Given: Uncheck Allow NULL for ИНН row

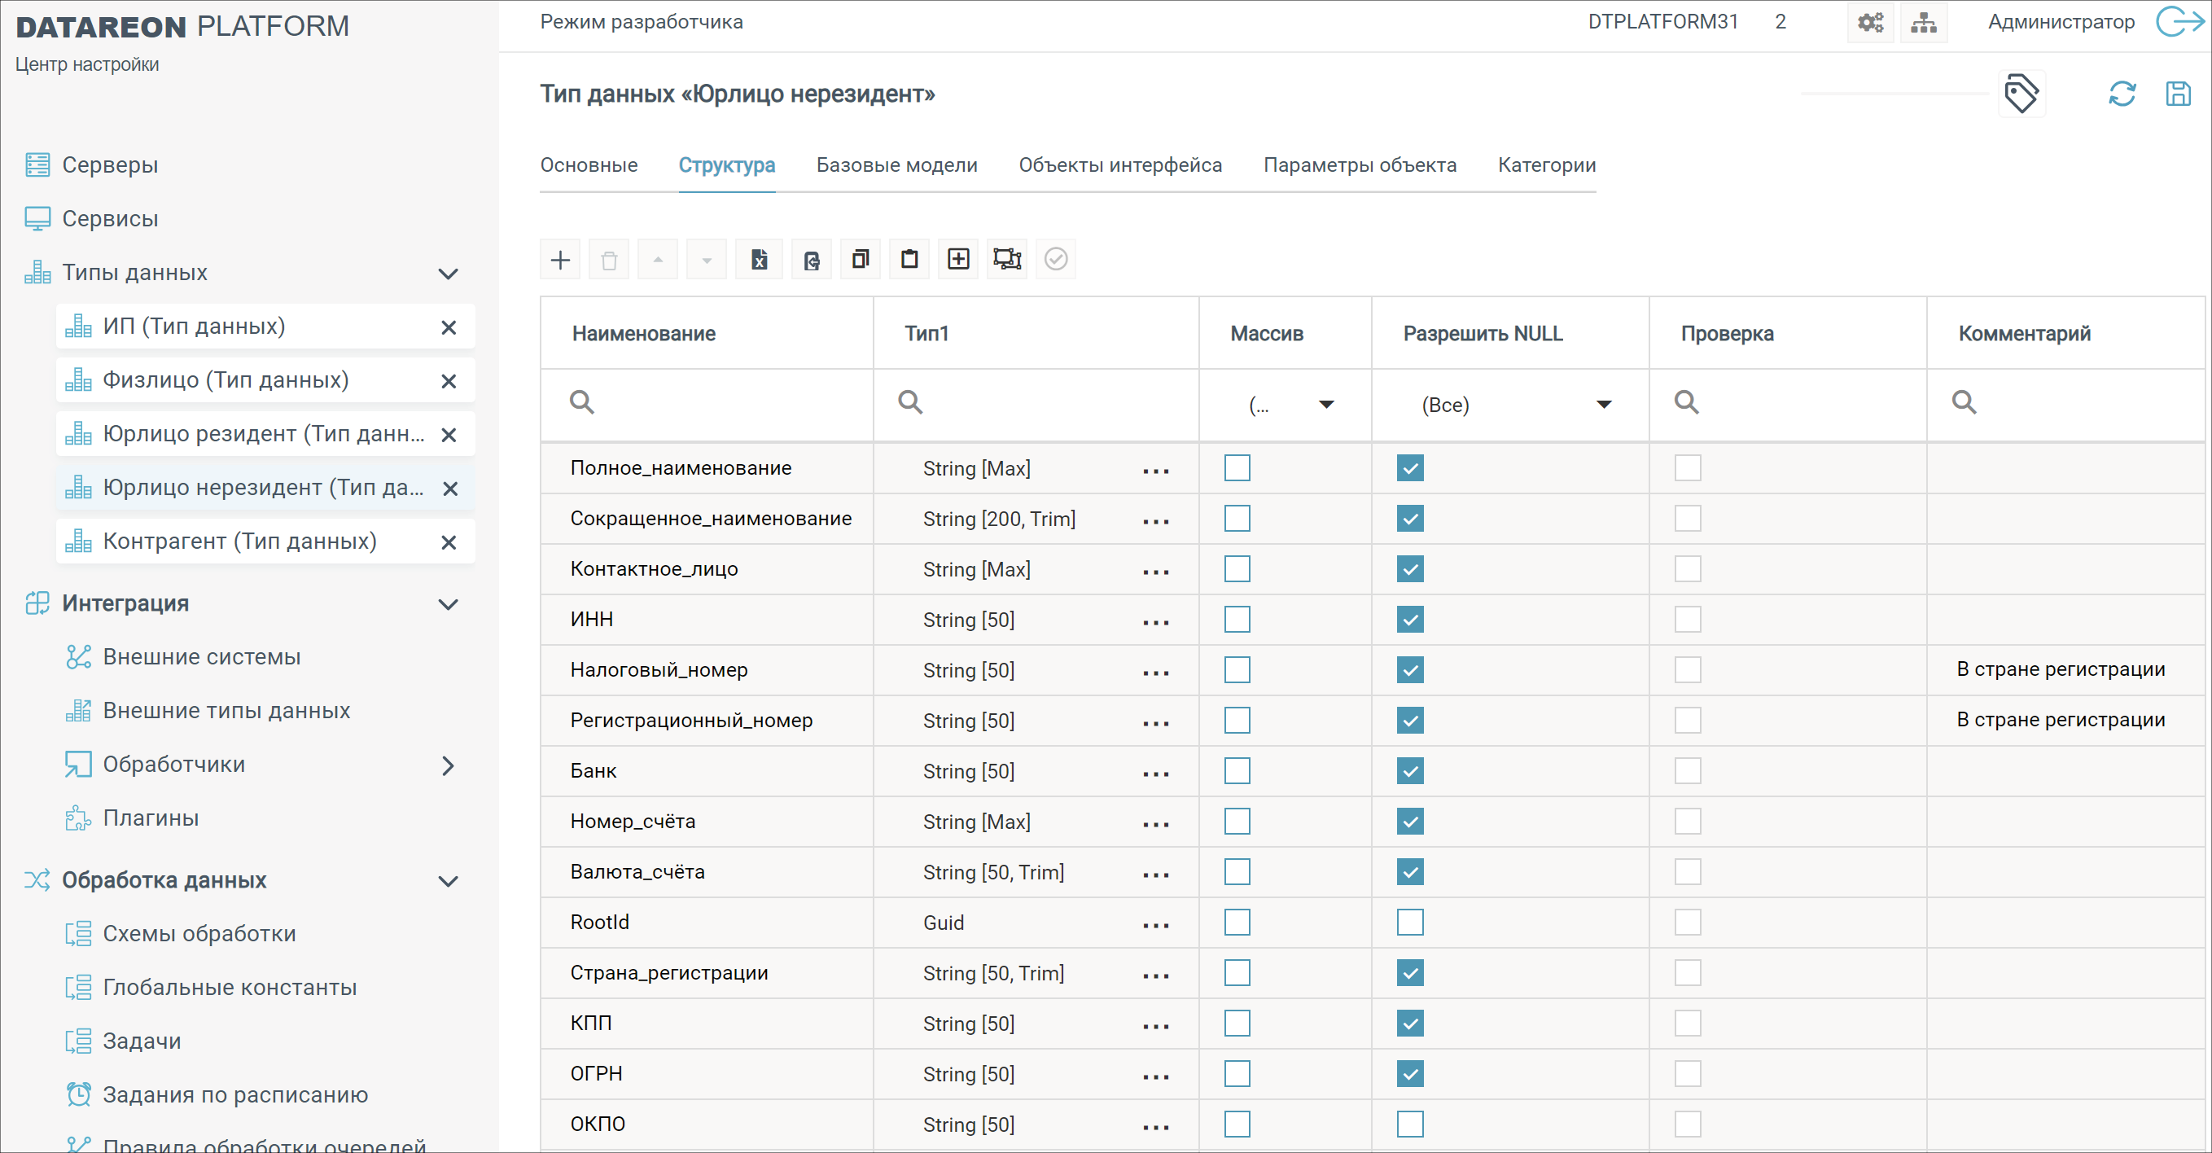Looking at the screenshot, I should coord(1409,619).
